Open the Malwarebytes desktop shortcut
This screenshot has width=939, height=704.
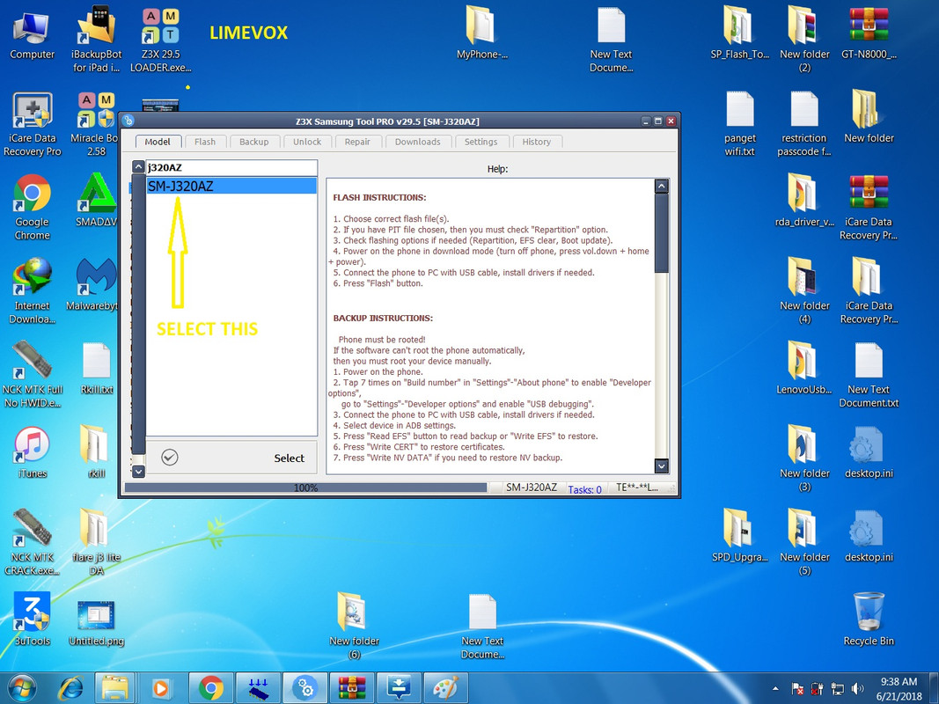coord(92,285)
